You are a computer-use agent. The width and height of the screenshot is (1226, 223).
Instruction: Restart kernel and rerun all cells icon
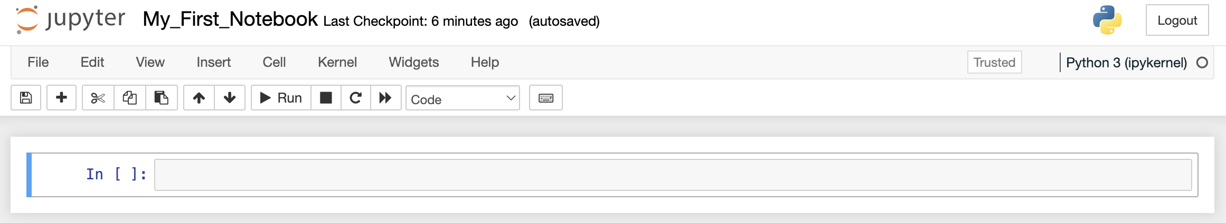(x=385, y=98)
